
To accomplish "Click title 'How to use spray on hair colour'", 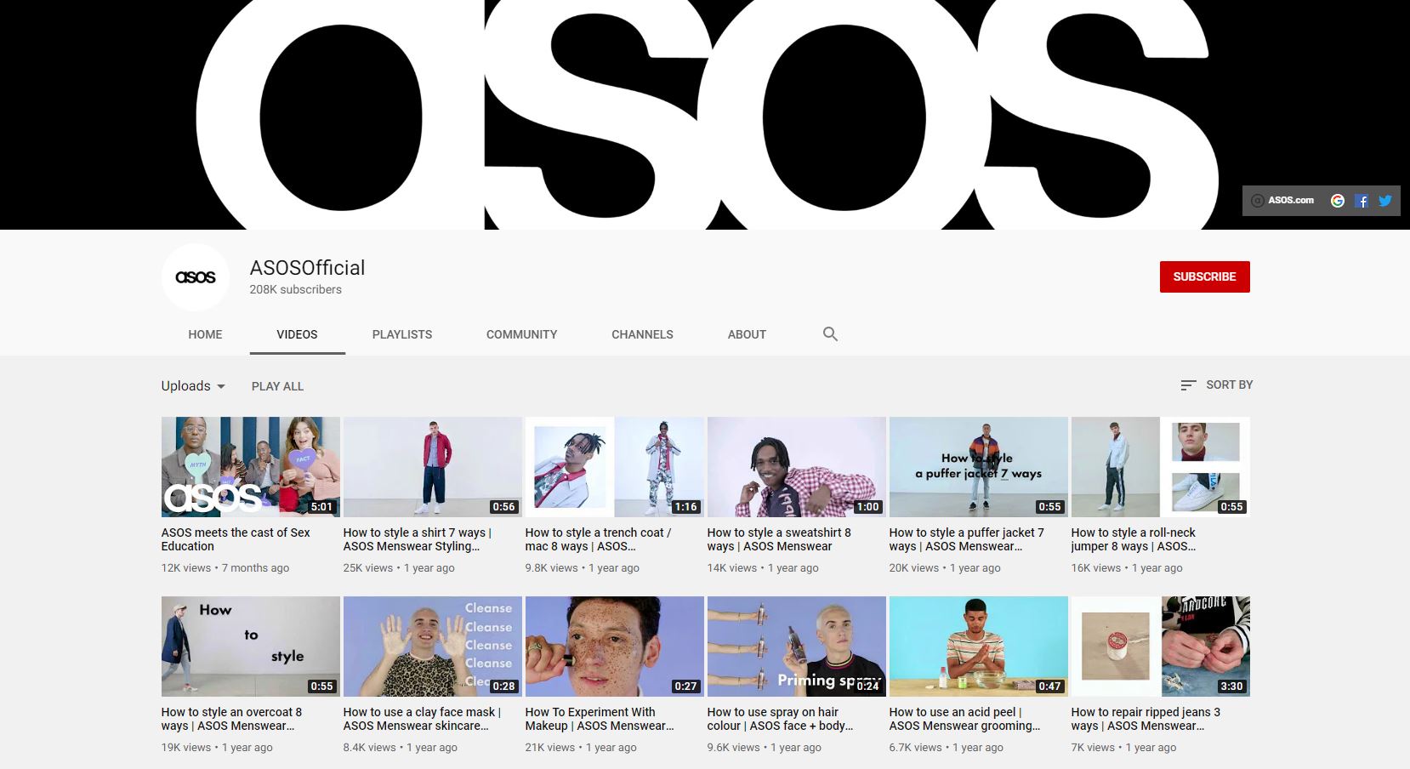I will [x=780, y=719].
